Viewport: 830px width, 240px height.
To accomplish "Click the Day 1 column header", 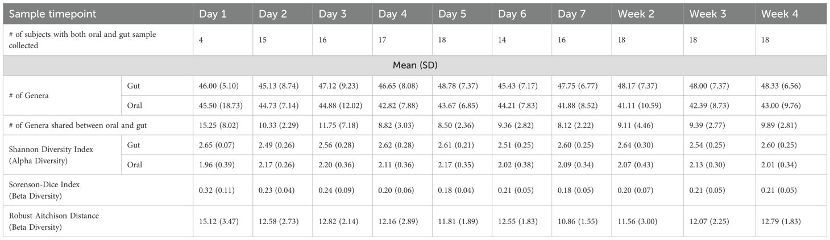I will pyautogui.click(x=213, y=14).
